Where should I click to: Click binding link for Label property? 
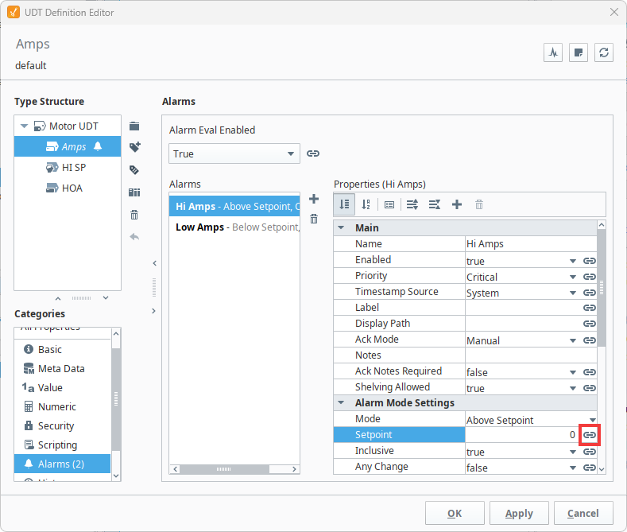point(590,308)
